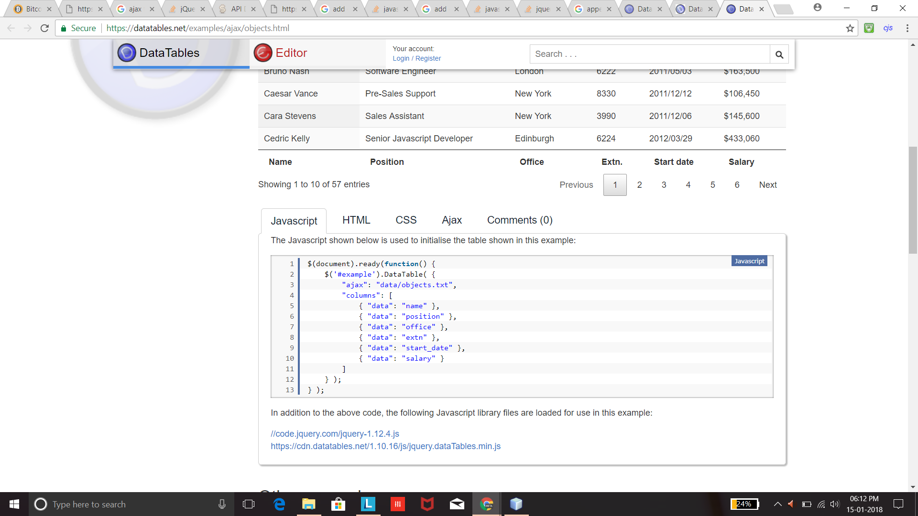
Task: Bookmark this page with star icon
Action: pos(850,28)
